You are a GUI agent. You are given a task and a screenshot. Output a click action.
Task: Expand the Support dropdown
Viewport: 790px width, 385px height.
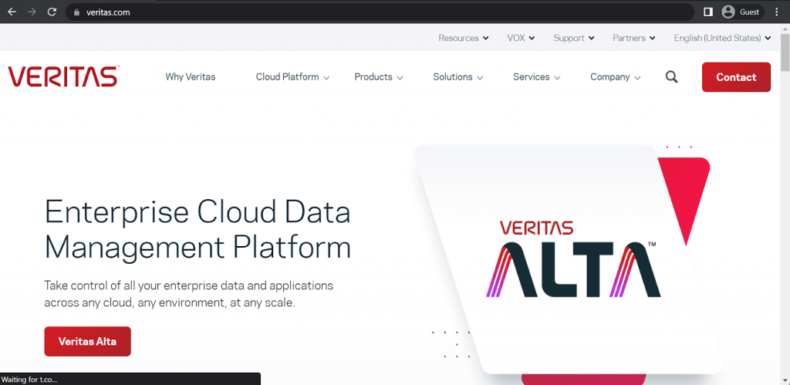click(574, 38)
